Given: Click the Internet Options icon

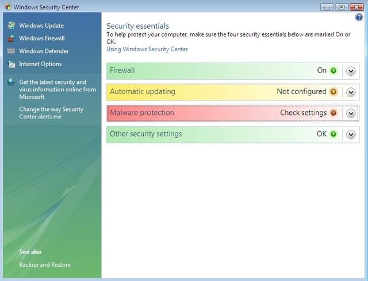Looking at the screenshot, I should click(11, 64).
